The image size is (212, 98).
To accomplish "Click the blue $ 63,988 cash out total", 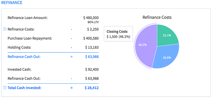I will [x=92, y=57].
